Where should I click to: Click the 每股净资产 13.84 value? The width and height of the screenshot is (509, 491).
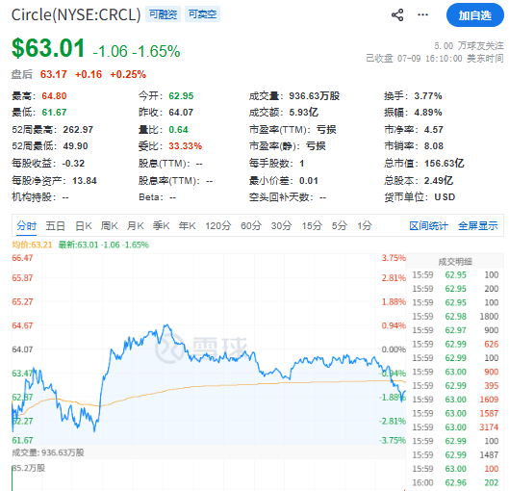tap(85, 181)
